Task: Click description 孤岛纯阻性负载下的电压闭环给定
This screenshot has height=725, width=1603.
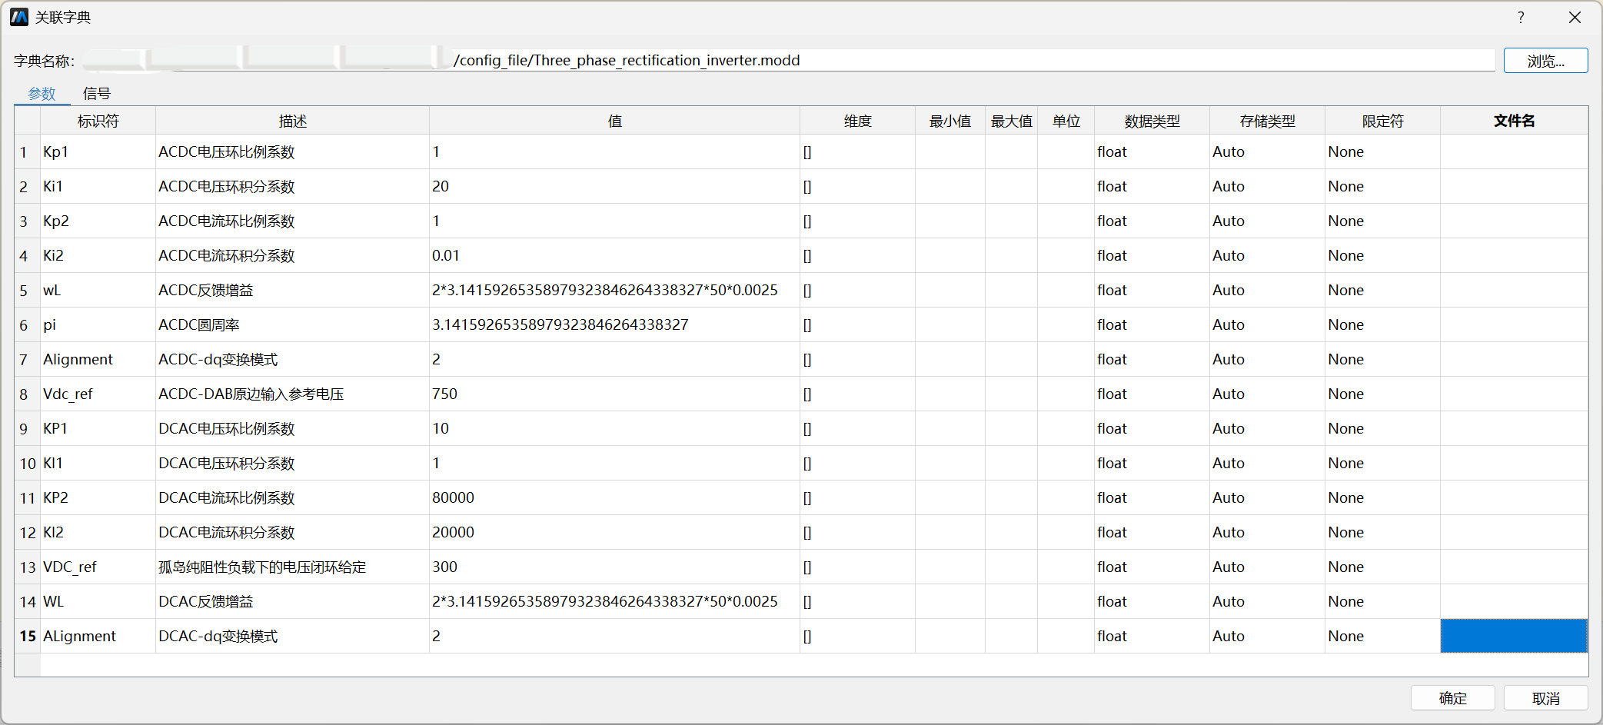Action: click(293, 567)
